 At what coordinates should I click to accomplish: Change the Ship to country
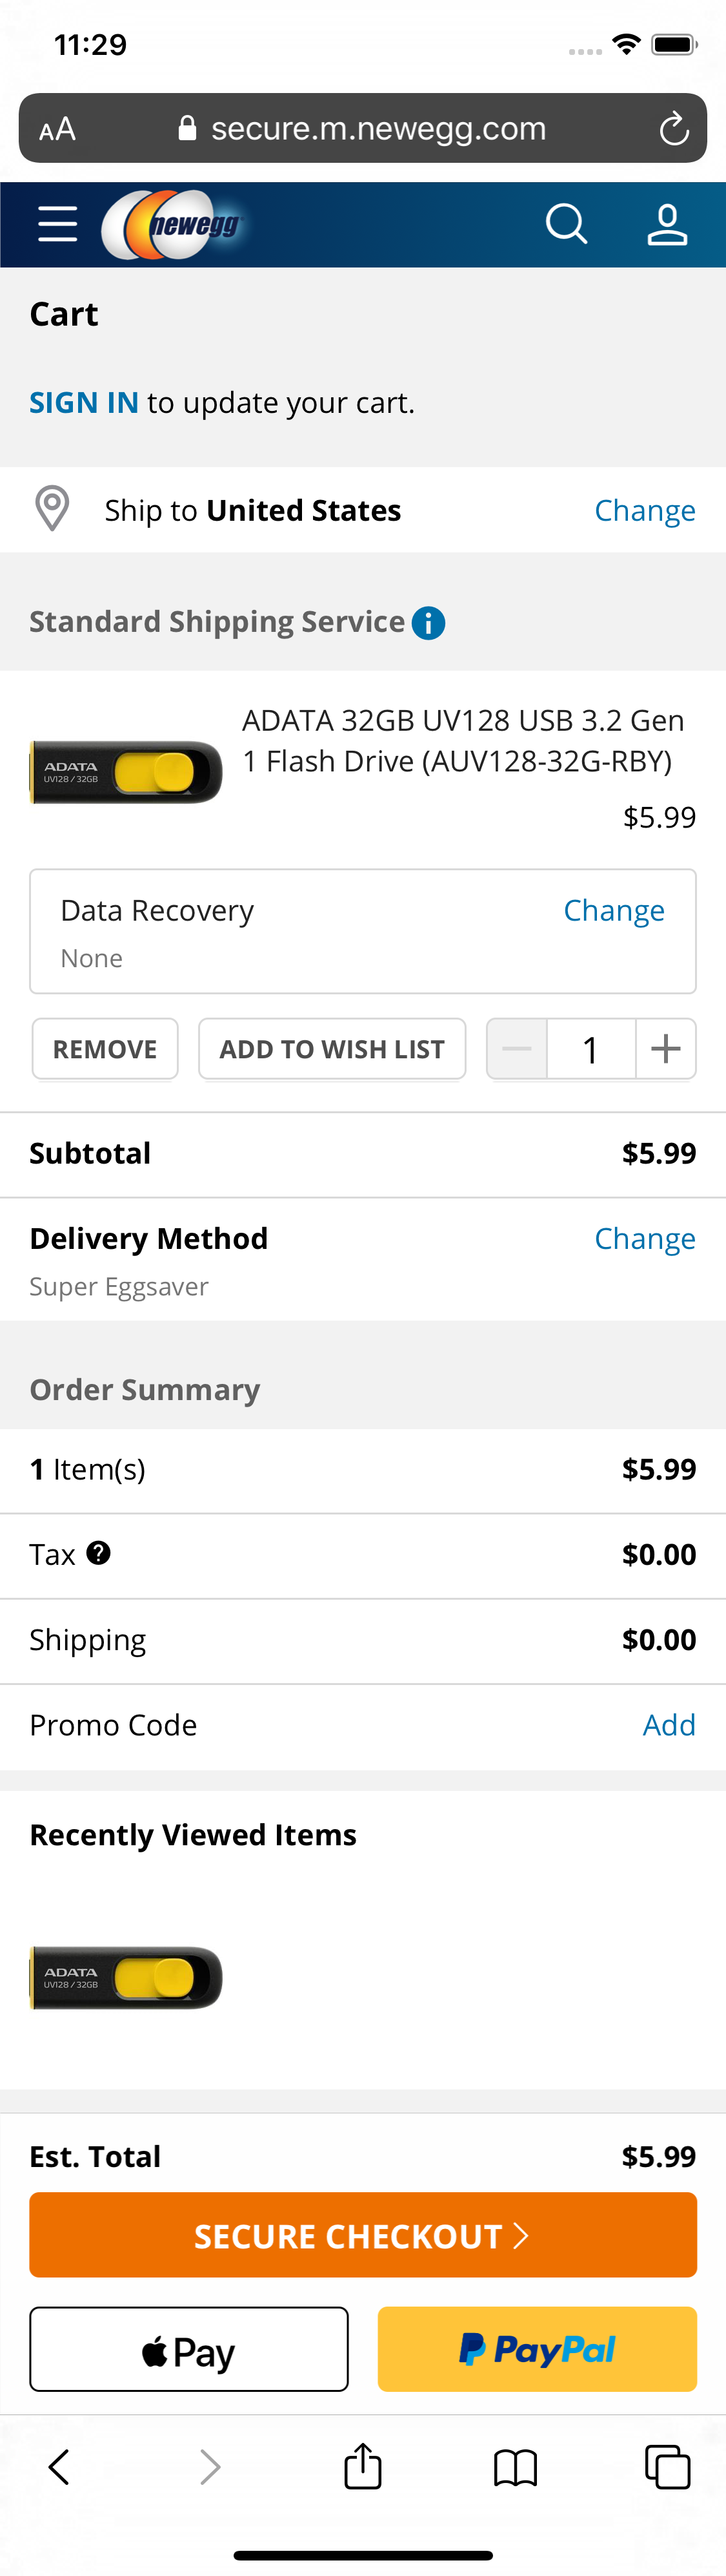[645, 510]
